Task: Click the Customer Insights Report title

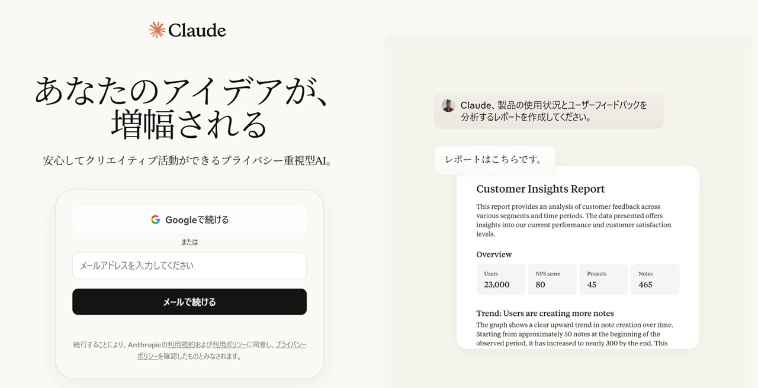Action: click(541, 189)
